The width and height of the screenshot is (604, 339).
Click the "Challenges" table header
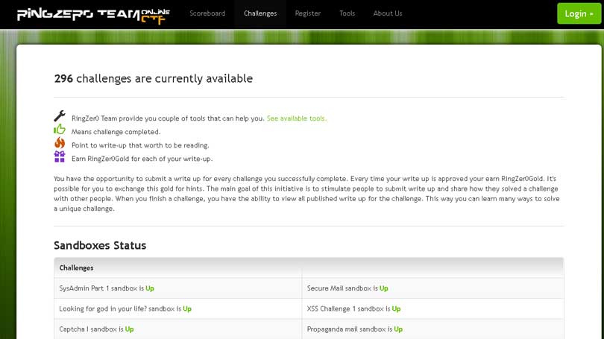[76, 267]
